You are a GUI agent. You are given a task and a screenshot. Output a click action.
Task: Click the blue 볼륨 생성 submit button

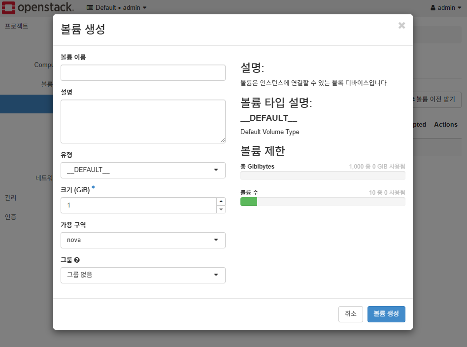(386, 314)
